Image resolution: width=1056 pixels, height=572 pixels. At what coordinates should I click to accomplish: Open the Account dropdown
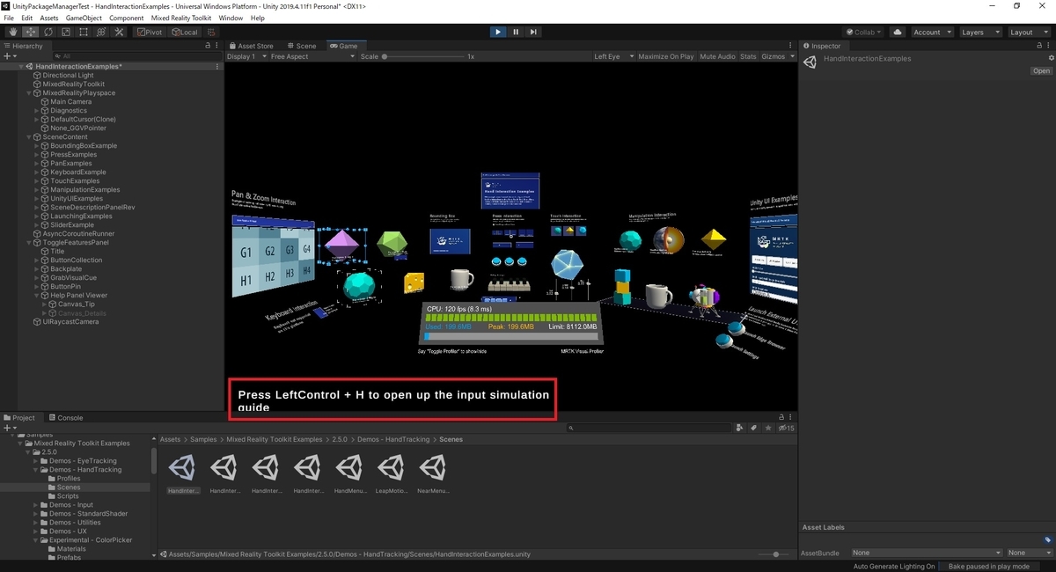931,32
